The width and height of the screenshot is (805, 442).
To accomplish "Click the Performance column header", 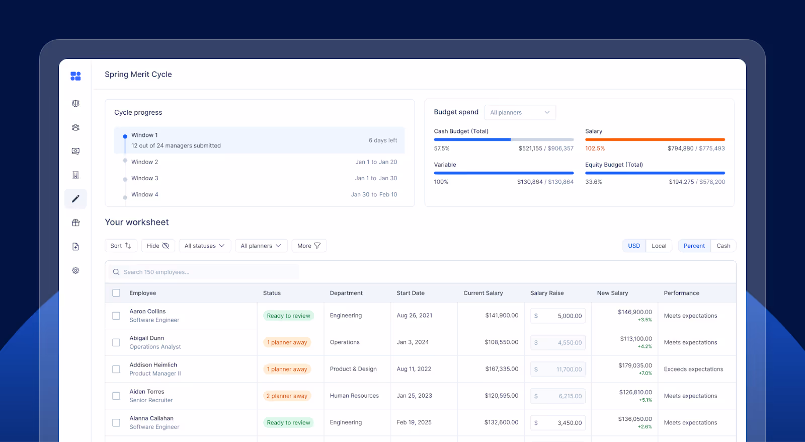I will coord(681,293).
